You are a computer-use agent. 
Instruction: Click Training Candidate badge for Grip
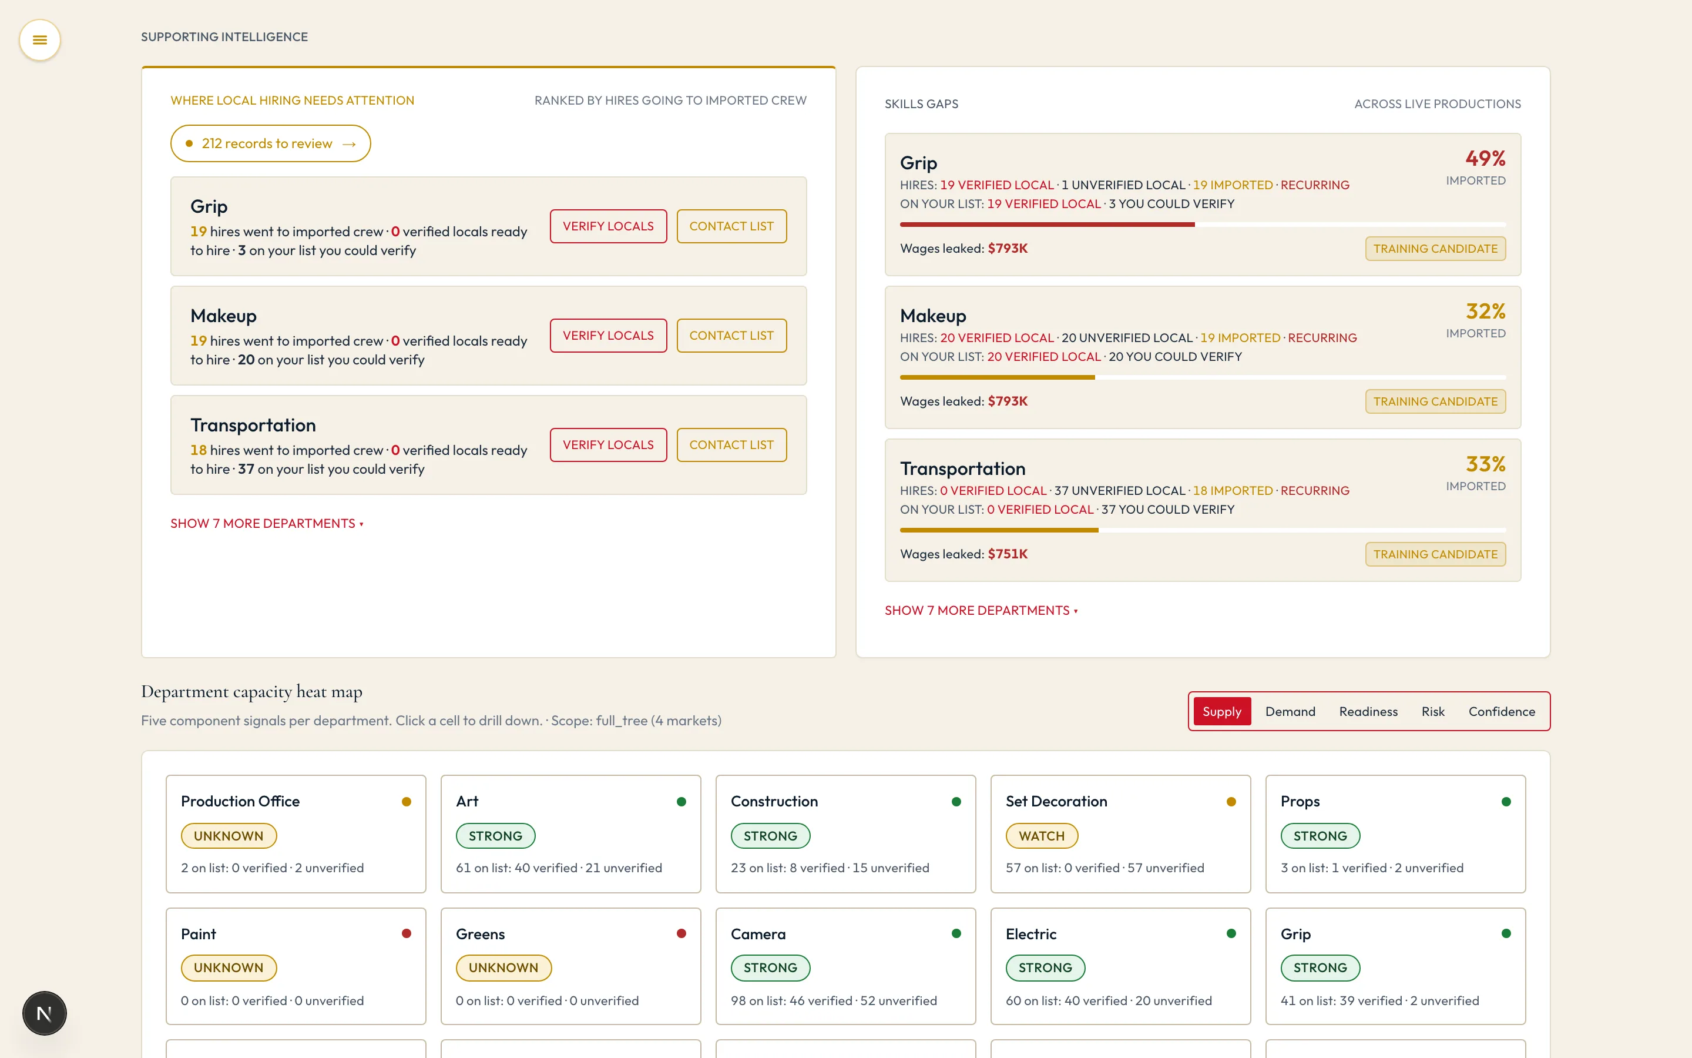click(x=1435, y=249)
